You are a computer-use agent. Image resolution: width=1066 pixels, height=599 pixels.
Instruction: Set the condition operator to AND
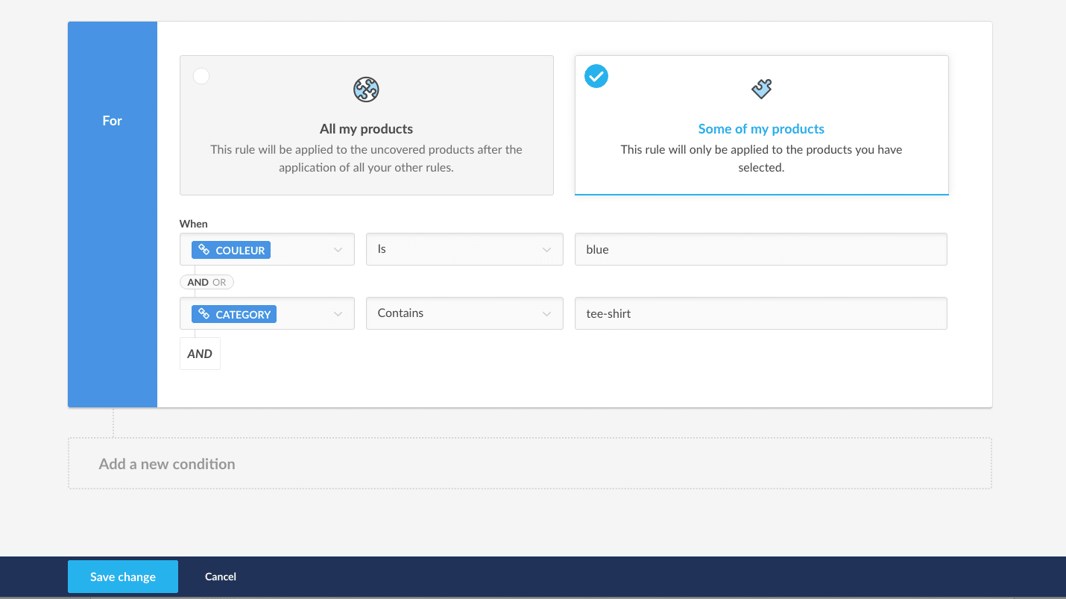198,283
